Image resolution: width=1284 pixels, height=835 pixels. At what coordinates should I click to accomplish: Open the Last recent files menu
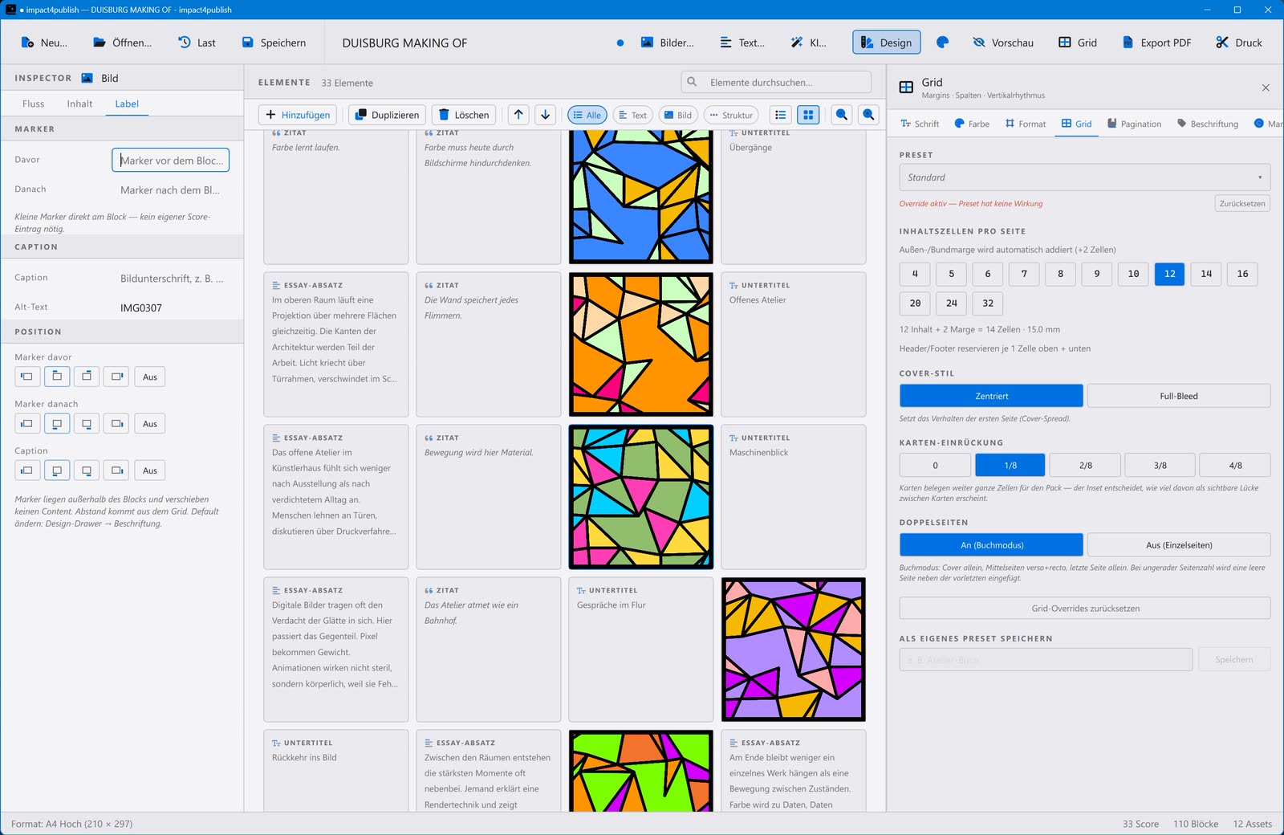click(x=197, y=43)
